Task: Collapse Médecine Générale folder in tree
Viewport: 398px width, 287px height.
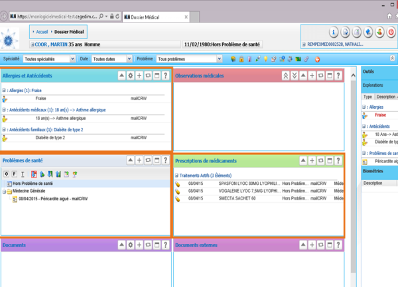Action: [3, 191]
